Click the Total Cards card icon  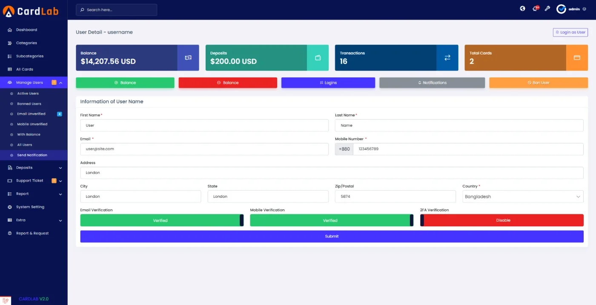[577, 57]
